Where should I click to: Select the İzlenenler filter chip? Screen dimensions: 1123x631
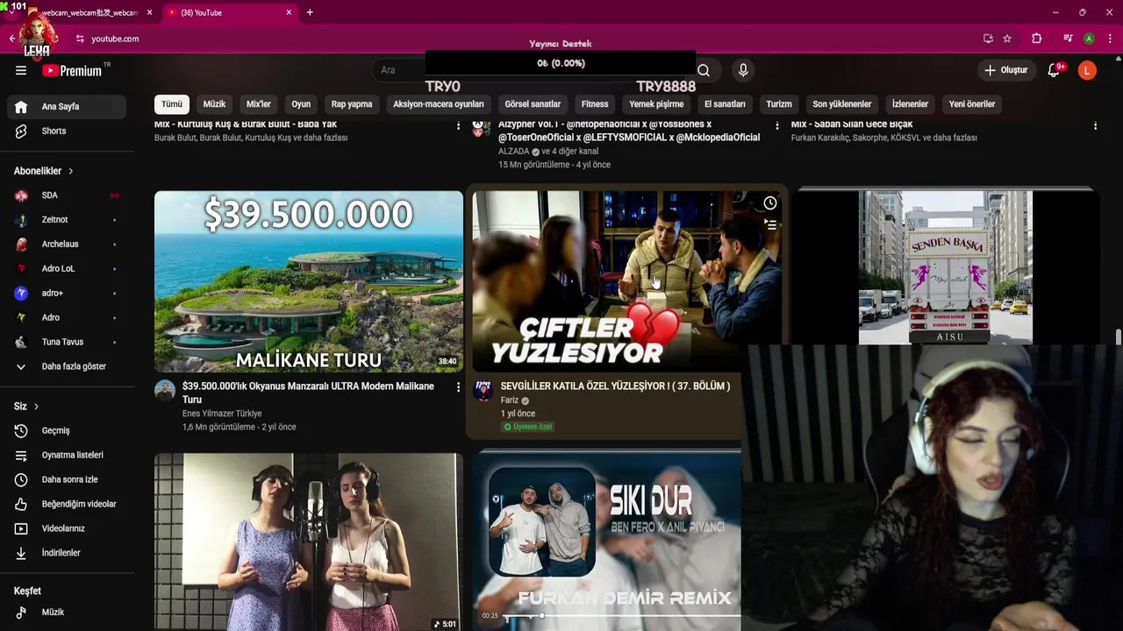tap(910, 104)
